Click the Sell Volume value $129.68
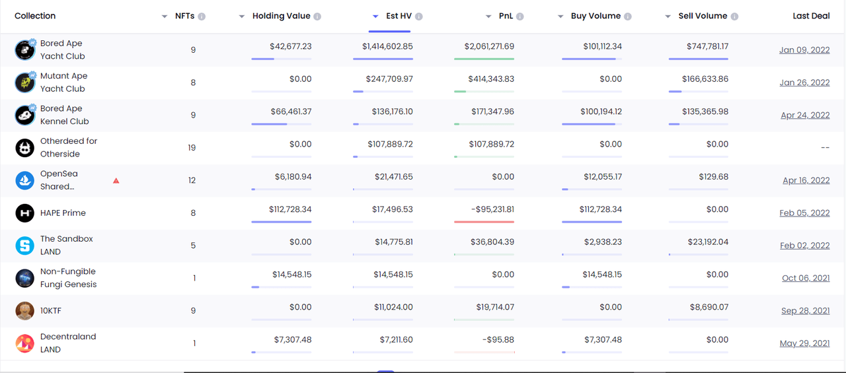The width and height of the screenshot is (846, 373). click(x=713, y=177)
